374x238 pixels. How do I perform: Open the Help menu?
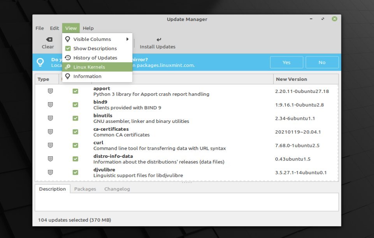(x=88, y=28)
